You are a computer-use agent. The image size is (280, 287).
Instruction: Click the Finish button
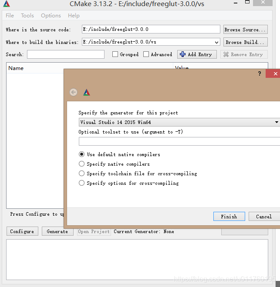tap(229, 217)
